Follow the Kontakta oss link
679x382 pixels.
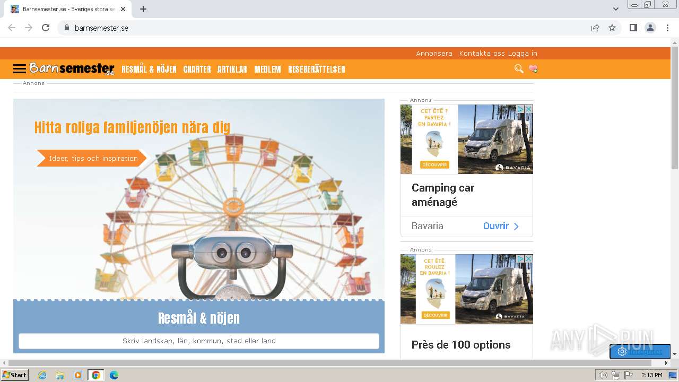point(482,54)
